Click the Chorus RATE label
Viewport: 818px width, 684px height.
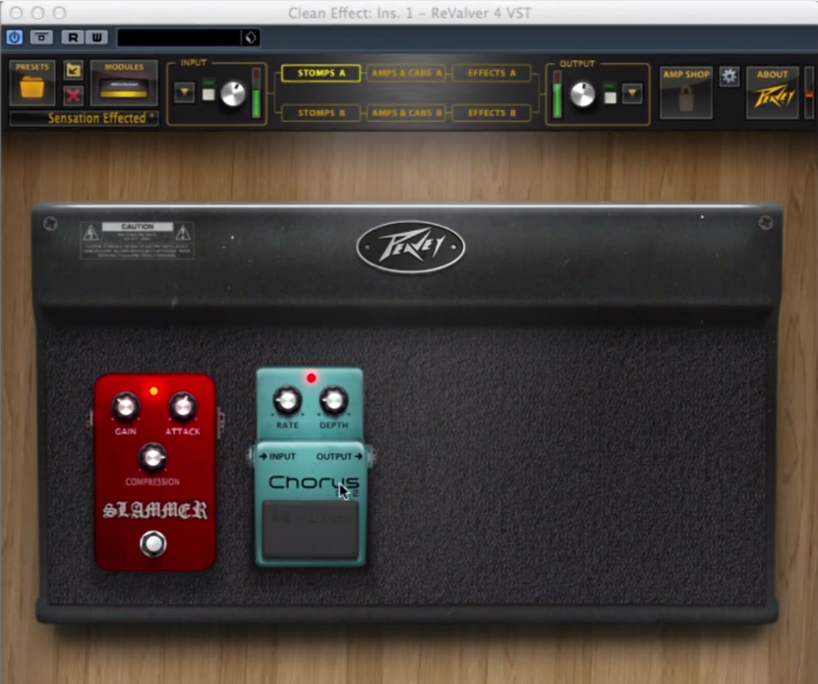pyautogui.click(x=287, y=426)
